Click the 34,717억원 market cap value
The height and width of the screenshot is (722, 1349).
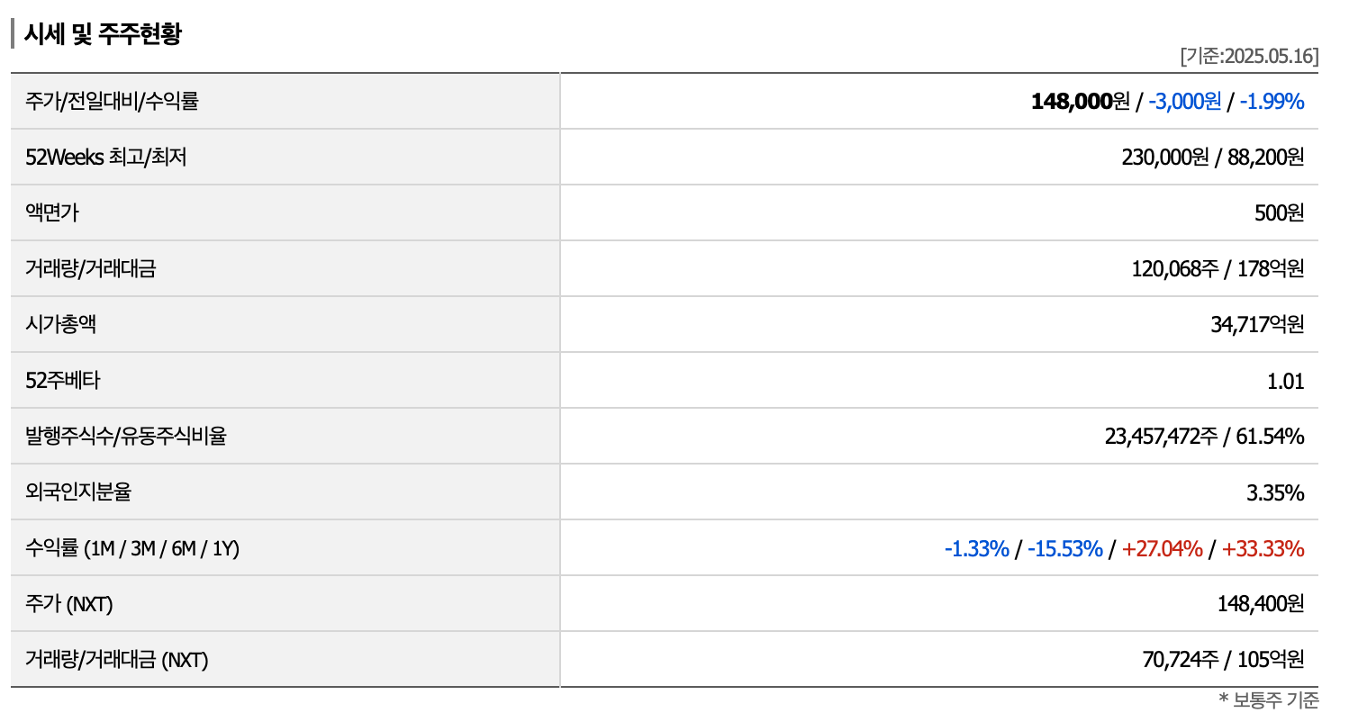pos(1257,324)
